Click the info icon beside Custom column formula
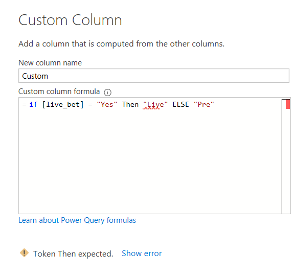 (107, 93)
